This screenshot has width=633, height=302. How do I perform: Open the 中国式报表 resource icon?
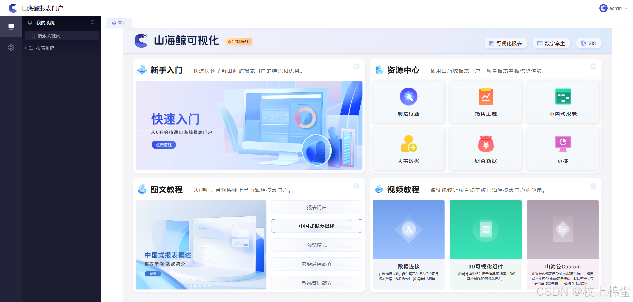(x=563, y=97)
